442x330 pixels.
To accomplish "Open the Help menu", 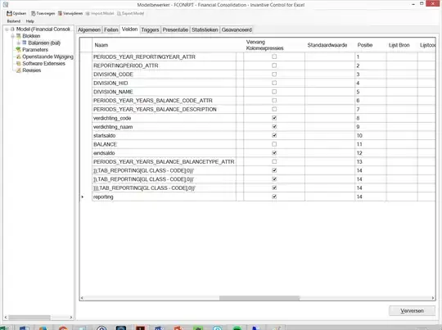I will coord(30,21).
